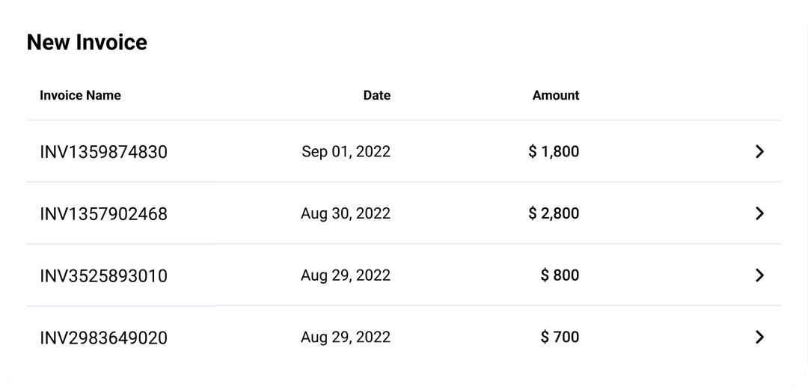Viewport: 808px width, 390px height.
Task: Click Aug 29, 2022 date beside INV3525893010
Action: (x=346, y=275)
